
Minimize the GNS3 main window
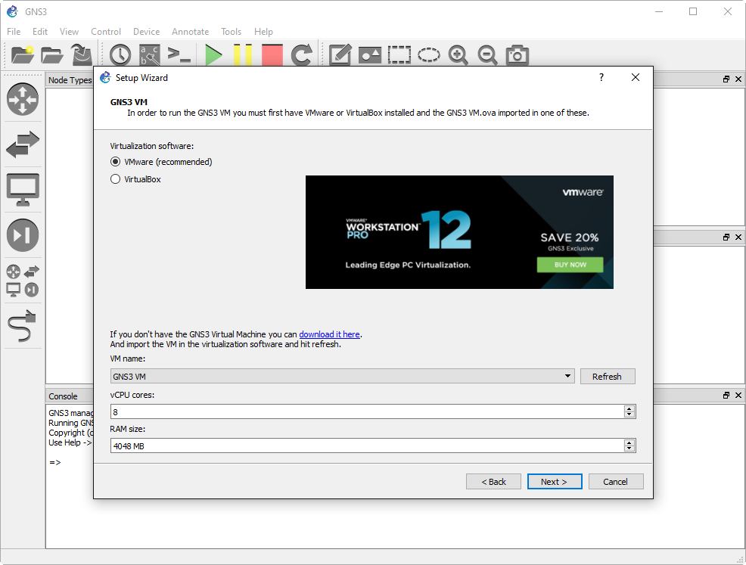coord(659,11)
